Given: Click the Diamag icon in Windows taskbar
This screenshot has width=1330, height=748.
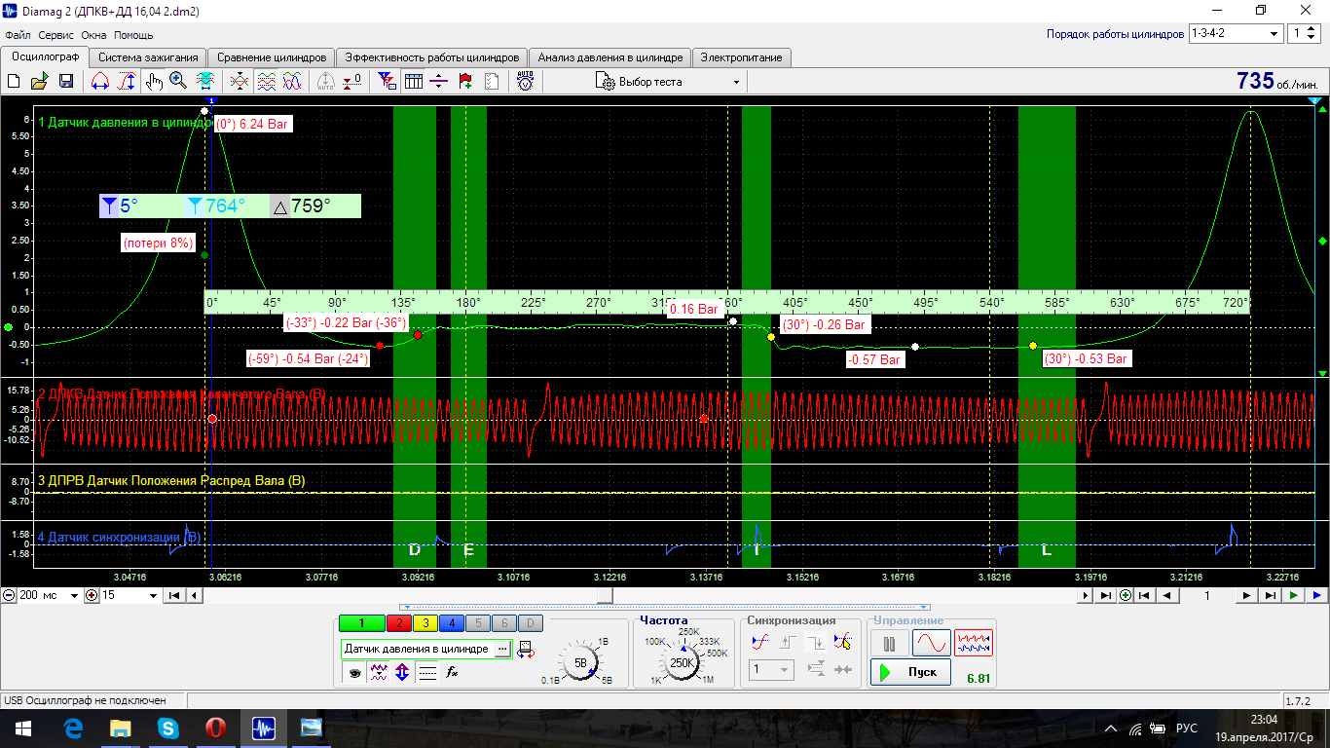Looking at the screenshot, I should (x=263, y=728).
